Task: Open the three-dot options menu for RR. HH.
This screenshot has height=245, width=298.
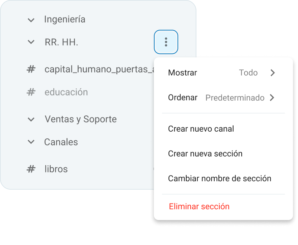Action: pos(166,42)
